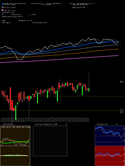The width and height of the screenshot is (125, 166).
Task: Click the 'ADX: 23.81 +DY: 30.95 -DY: 19.05' header
Action: point(16,127)
